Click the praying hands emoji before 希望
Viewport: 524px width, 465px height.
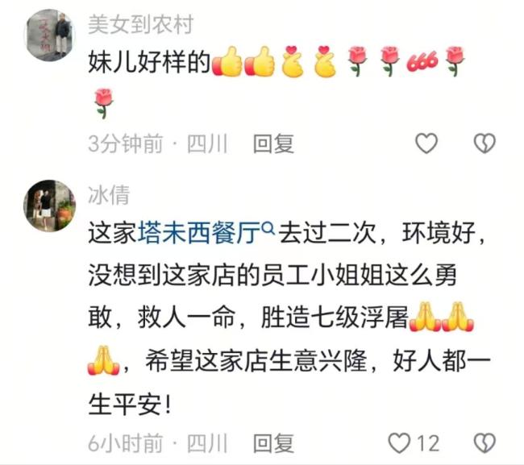[103, 361]
